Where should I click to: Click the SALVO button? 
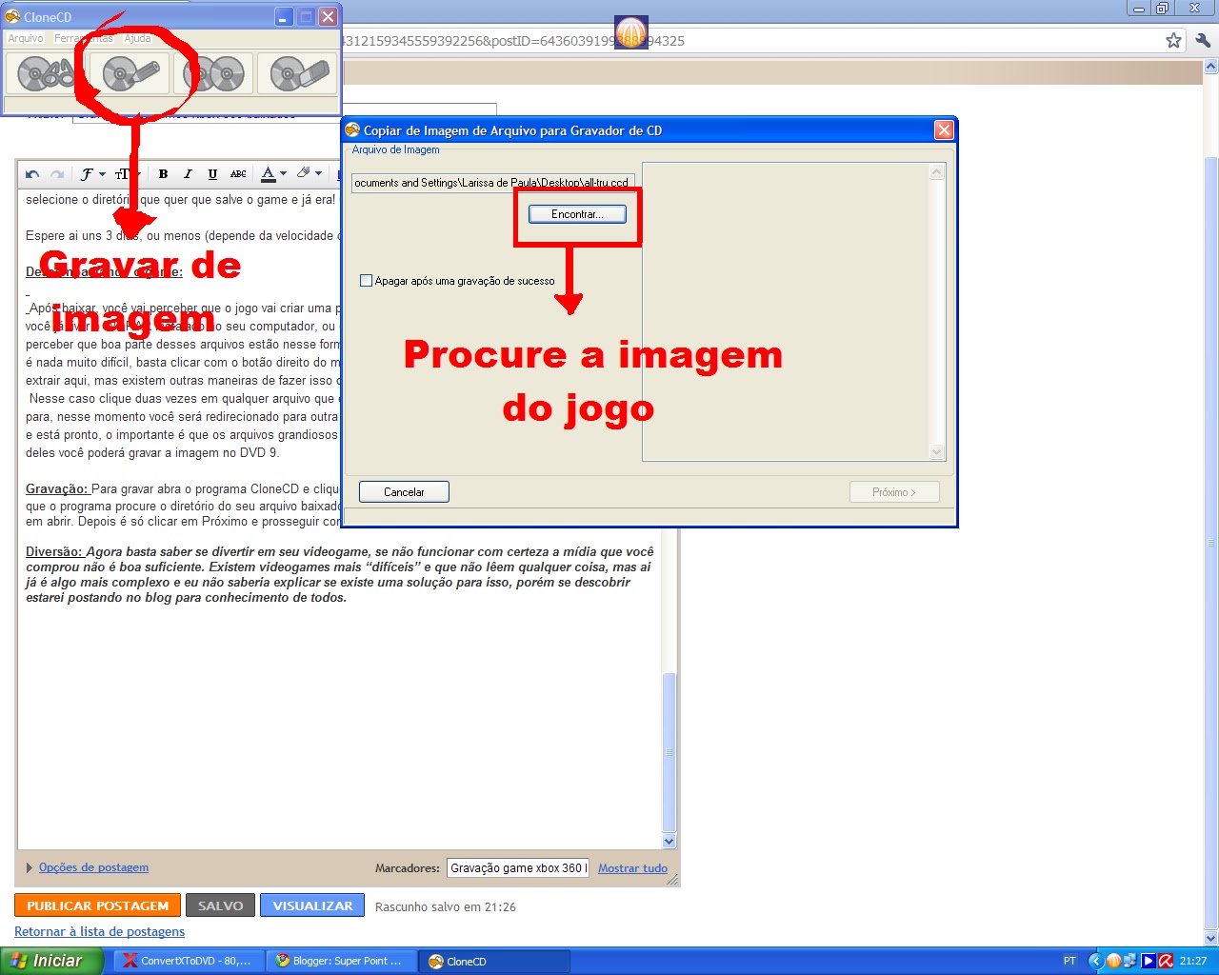click(x=220, y=905)
